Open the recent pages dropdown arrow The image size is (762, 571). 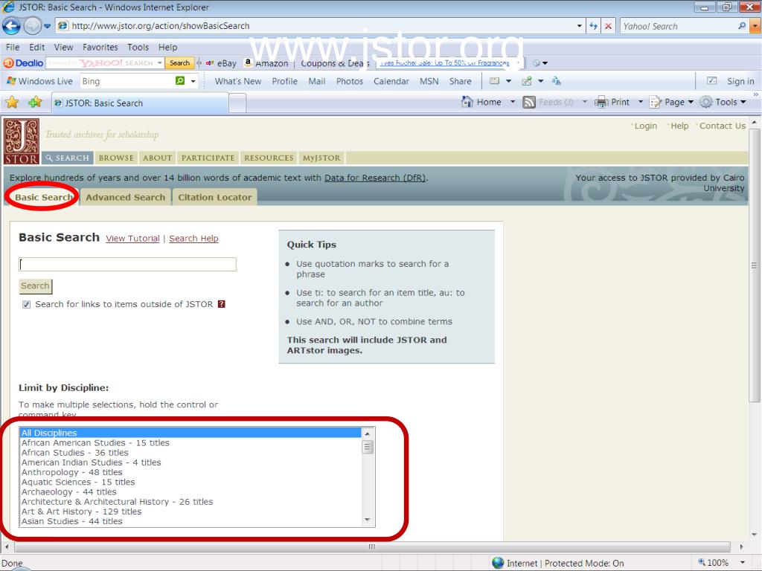47,26
